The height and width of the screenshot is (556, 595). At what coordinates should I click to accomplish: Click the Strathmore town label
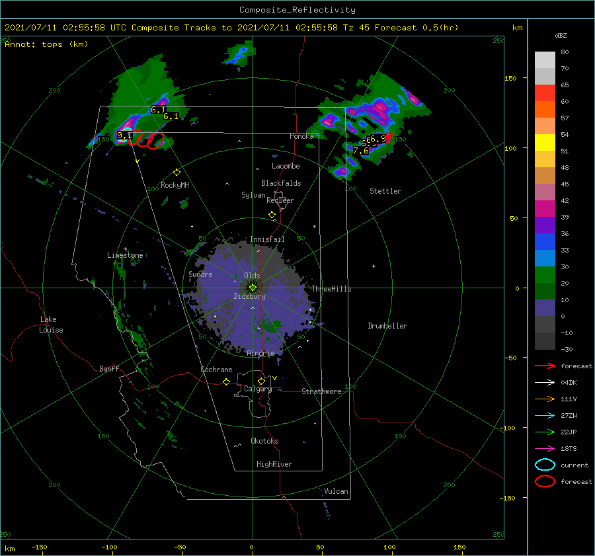(x=321, y=391)
